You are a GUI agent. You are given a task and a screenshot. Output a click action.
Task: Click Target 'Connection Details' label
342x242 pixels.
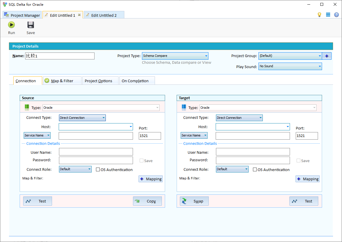200,143
